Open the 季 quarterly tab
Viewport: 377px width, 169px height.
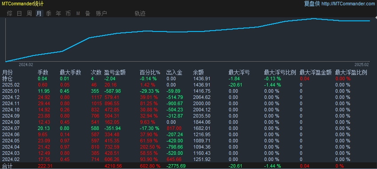[x=48, y=13]
